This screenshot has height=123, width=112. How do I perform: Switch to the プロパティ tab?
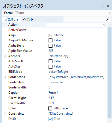(x=11, y=19)
